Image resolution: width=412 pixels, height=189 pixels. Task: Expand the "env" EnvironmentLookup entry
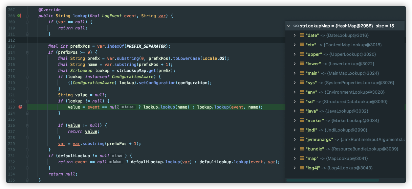click(295, 92)
